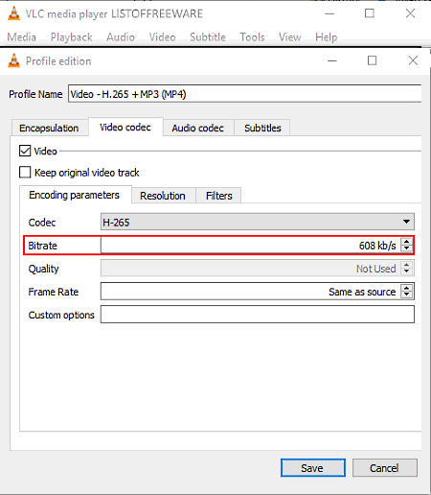Click the VLC media player cone icon
The width and height of the screenshot is (431, 495).
[x=13, y=13]
